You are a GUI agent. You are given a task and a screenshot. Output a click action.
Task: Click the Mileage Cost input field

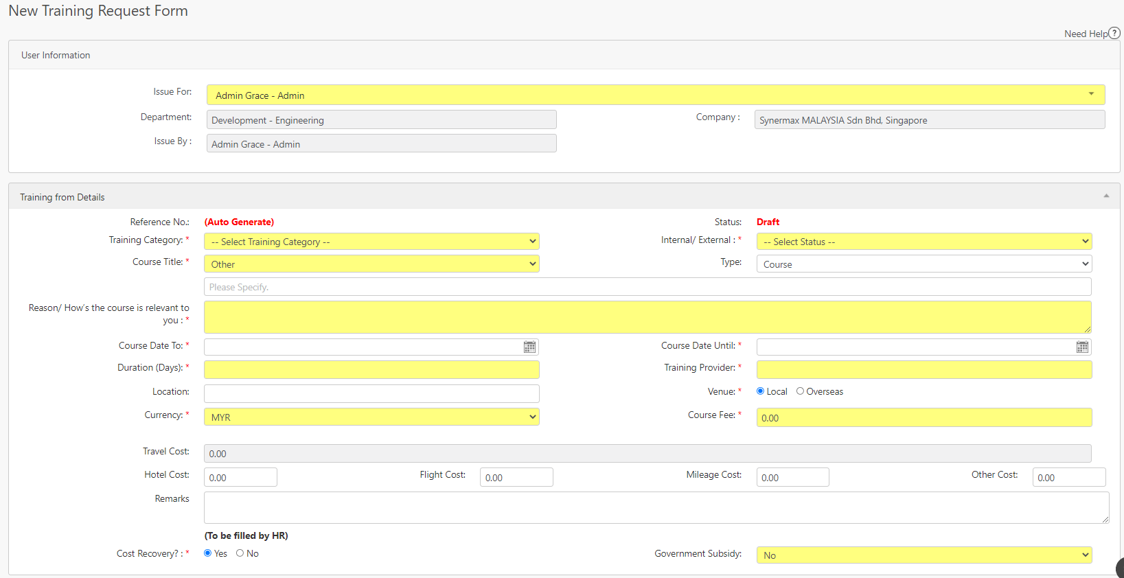(793, 477)
